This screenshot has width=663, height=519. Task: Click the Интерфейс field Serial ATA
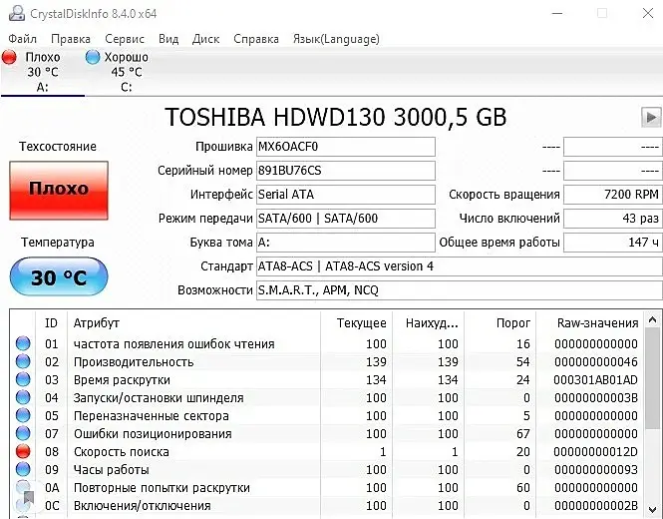point(345,195)
